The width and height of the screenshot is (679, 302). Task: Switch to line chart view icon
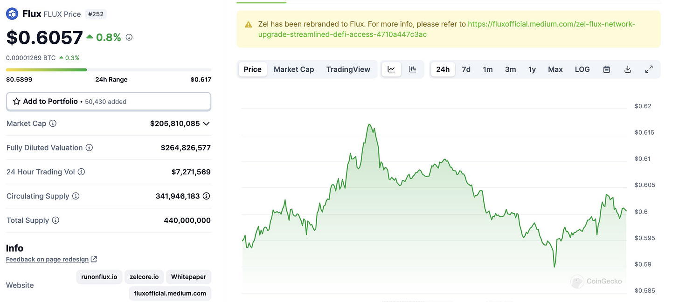pos(391,69)
